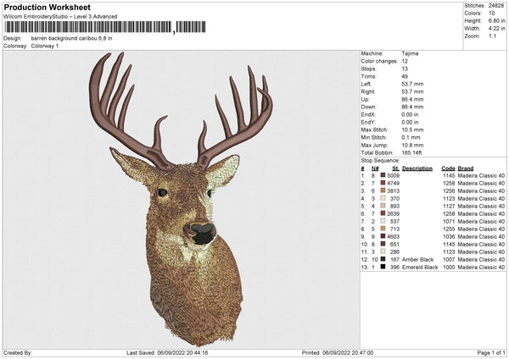Click the 'Brand' column header
The image size is (509, 359).
click(x=466, y=168)
